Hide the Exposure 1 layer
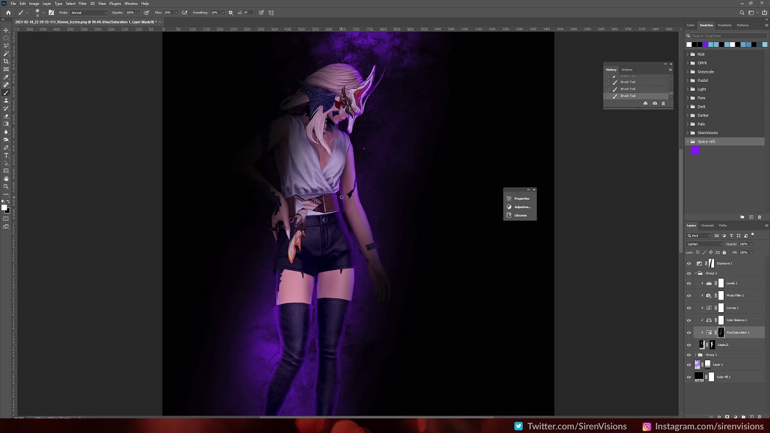The width and height of the screenshot is (770, 433). coord(689,263)
